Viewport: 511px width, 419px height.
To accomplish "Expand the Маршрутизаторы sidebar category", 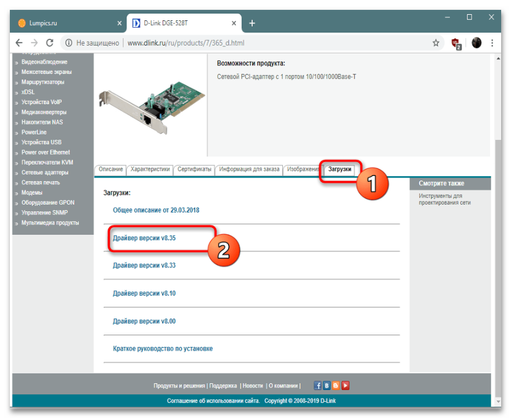I will click(x=43, y=82).
